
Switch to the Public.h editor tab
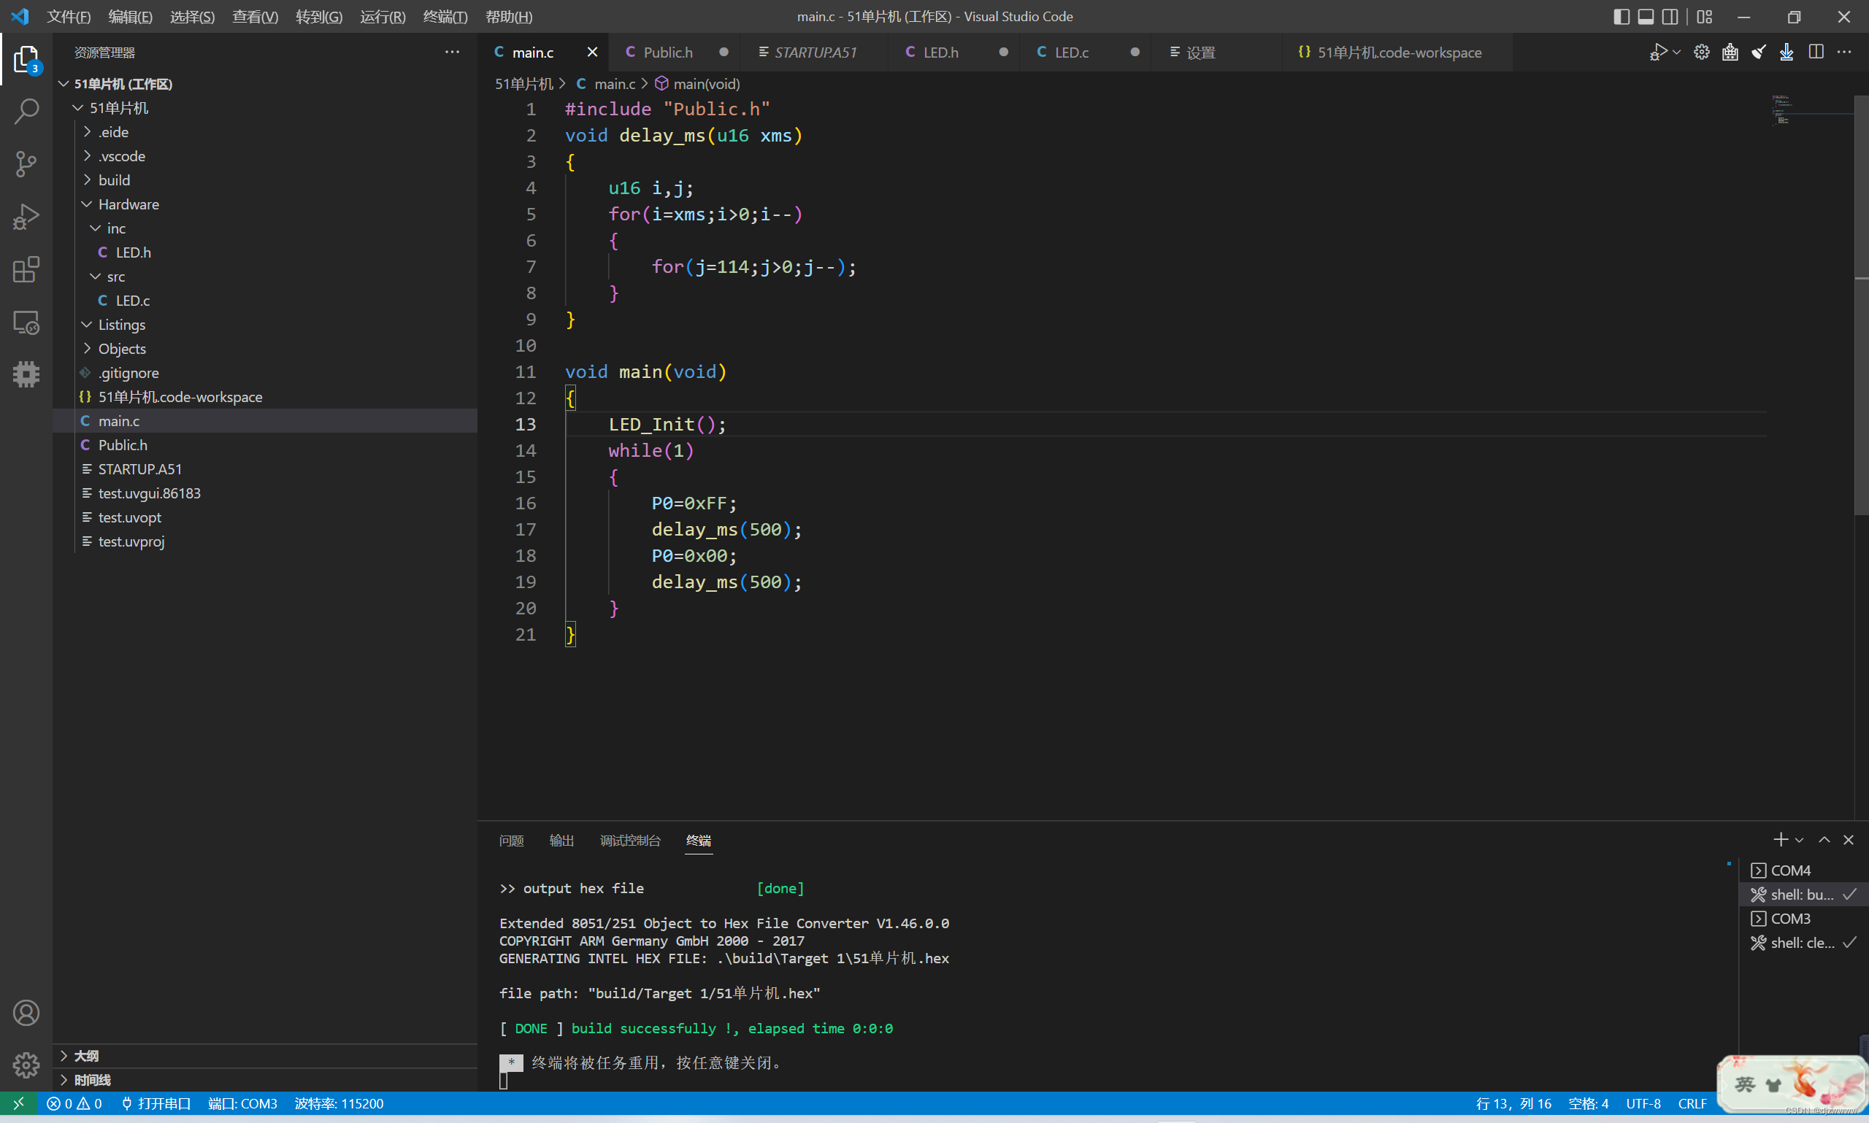[x=667, y=53]
